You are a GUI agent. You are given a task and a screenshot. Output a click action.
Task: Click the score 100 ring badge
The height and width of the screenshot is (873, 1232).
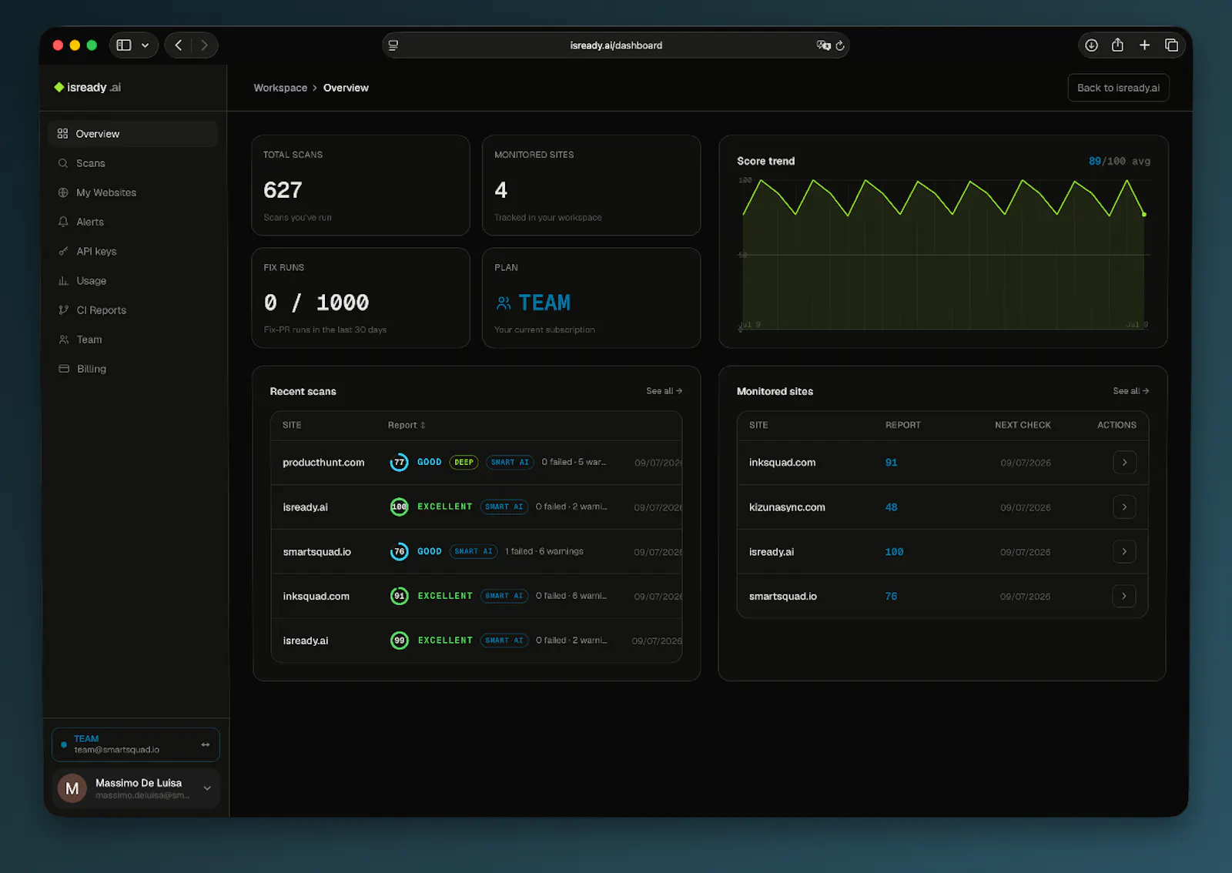(x=399, y=507)
